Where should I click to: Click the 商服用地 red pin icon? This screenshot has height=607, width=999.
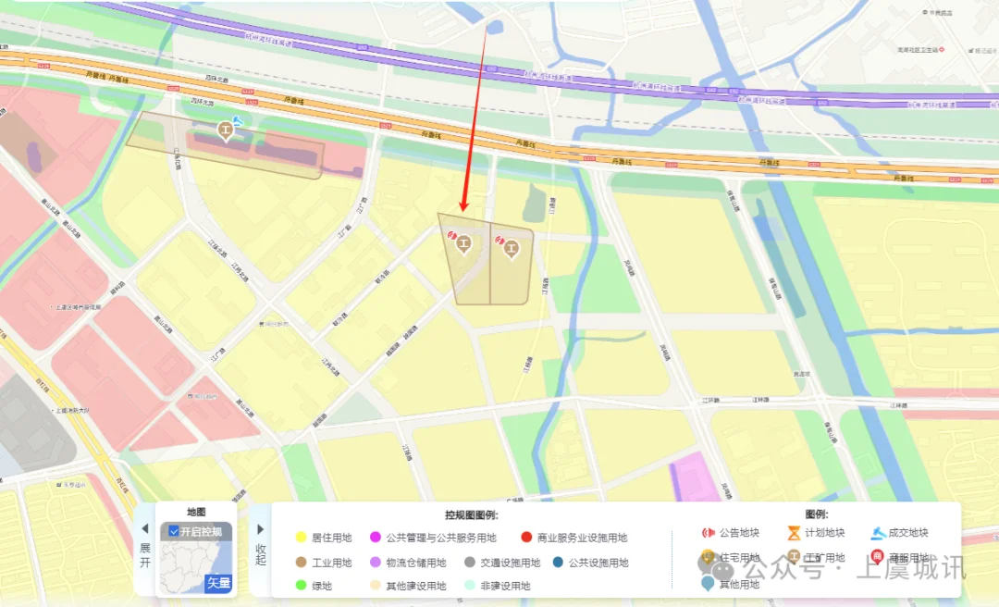(877, 557)
